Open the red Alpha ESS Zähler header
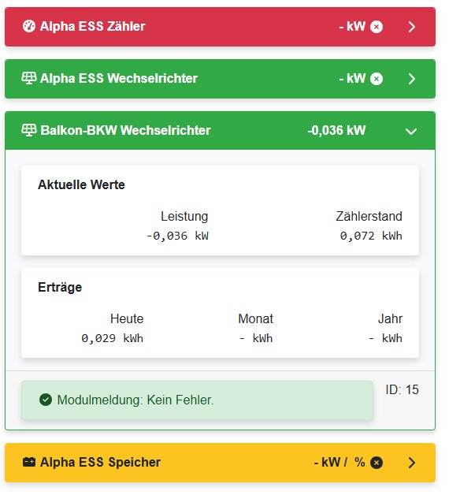This screenshot has width=460, height=495. point(220,27)
